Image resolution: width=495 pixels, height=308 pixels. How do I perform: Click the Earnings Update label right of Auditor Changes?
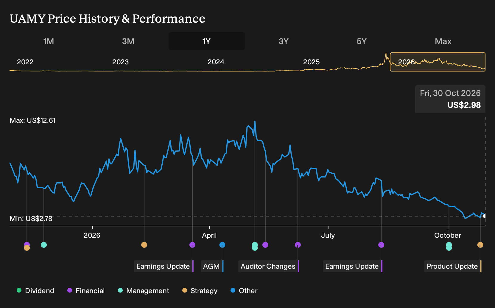tap(352, 266)
